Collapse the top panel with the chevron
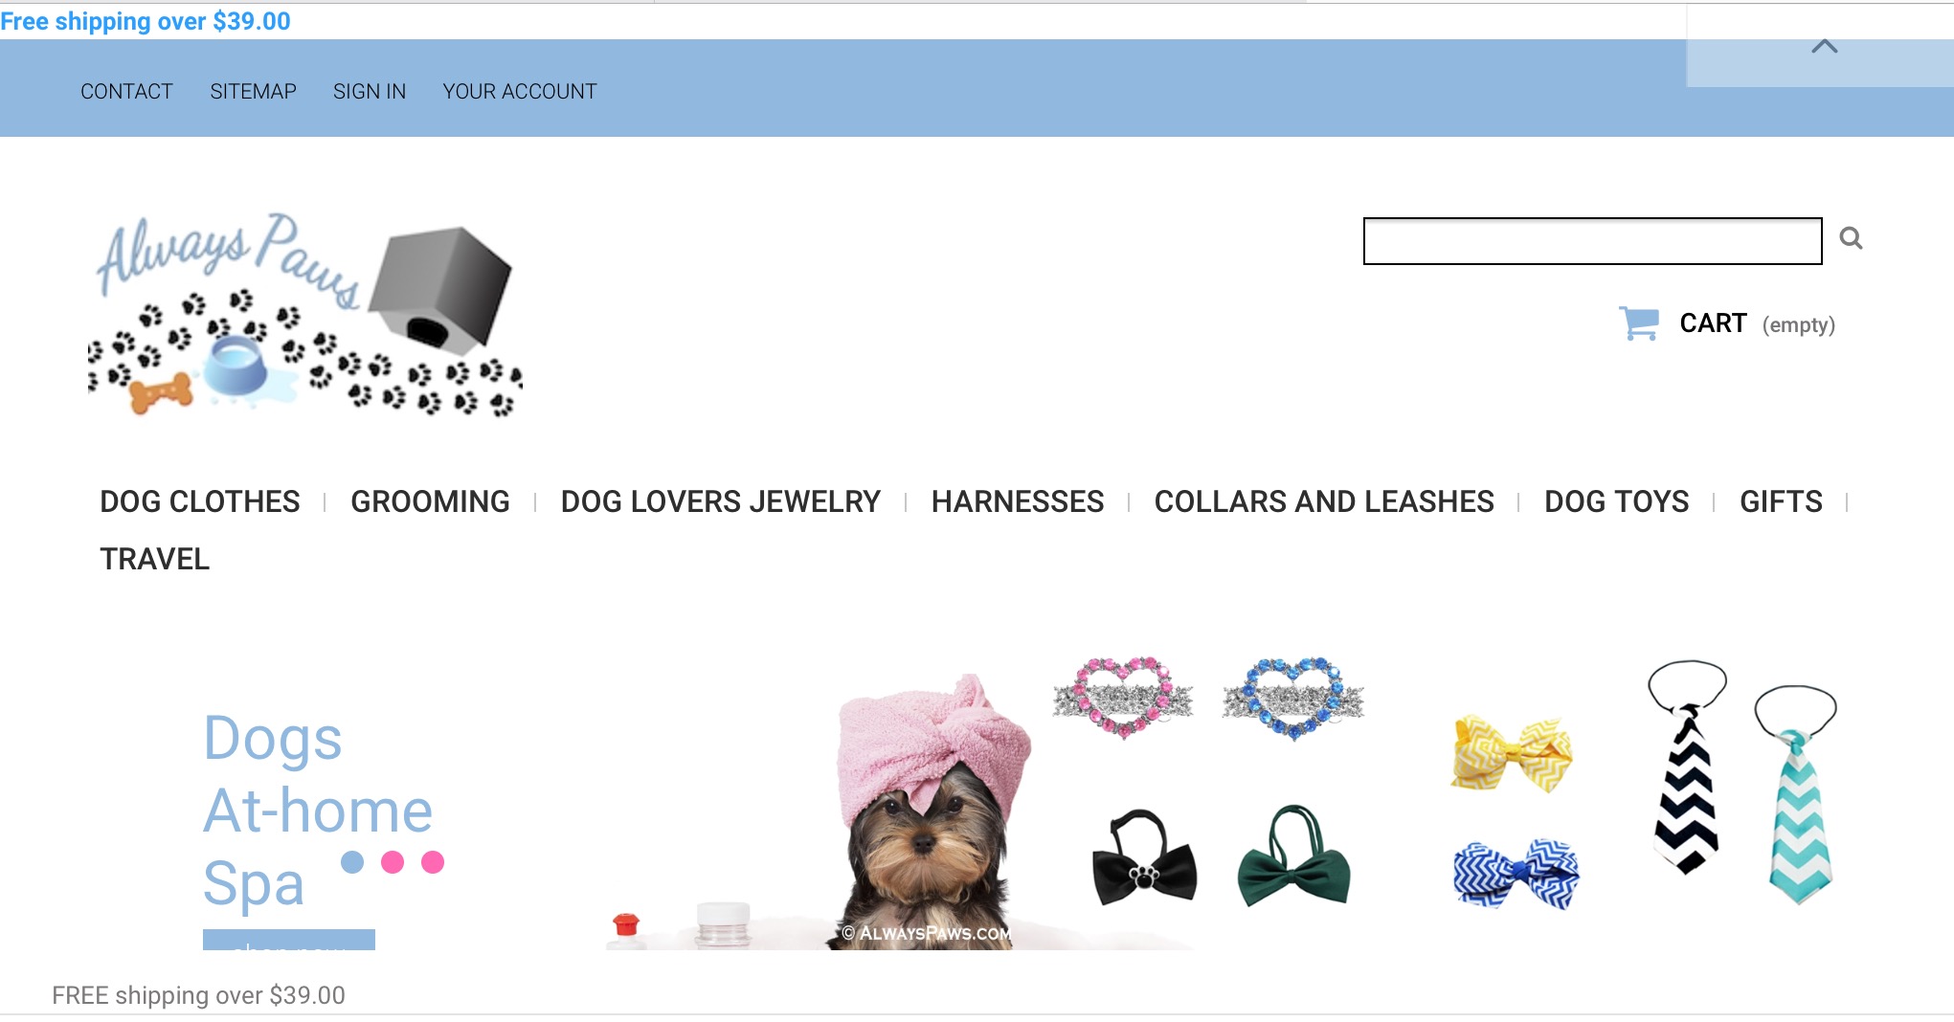 [x=1824, y=46]
